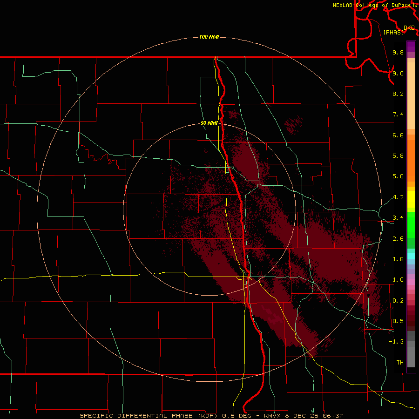Click the 06:37 timestamp in the caption
Screen dimensions: 419x419
coord(333,416)
